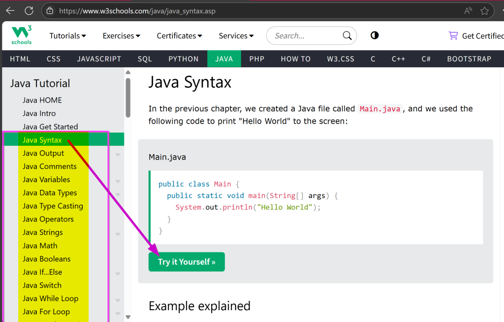
Task: Click the favorites star icon
Action: (x=485, y=10)
